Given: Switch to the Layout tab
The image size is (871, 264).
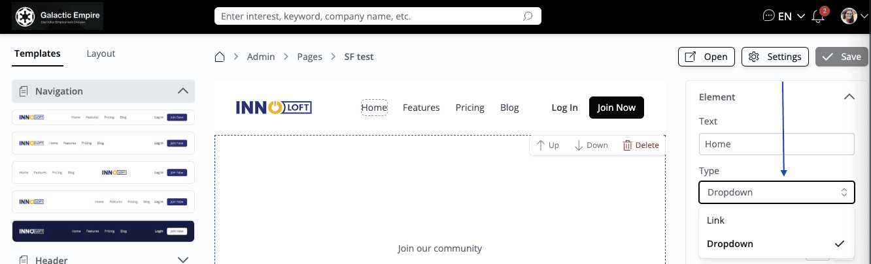Looking at the screenshot, I should click(101, 53).
